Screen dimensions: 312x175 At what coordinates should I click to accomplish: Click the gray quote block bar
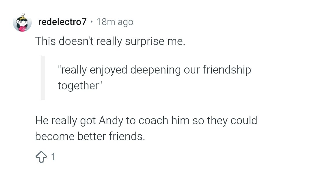[x=43, y=78]
